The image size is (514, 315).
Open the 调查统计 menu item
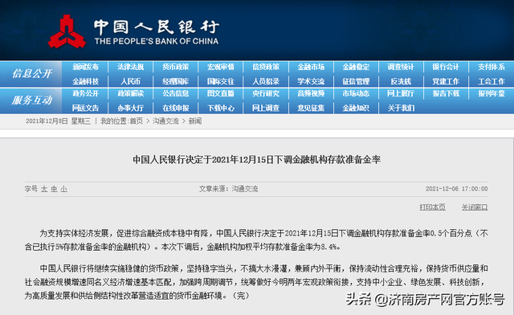pos(401,67)
